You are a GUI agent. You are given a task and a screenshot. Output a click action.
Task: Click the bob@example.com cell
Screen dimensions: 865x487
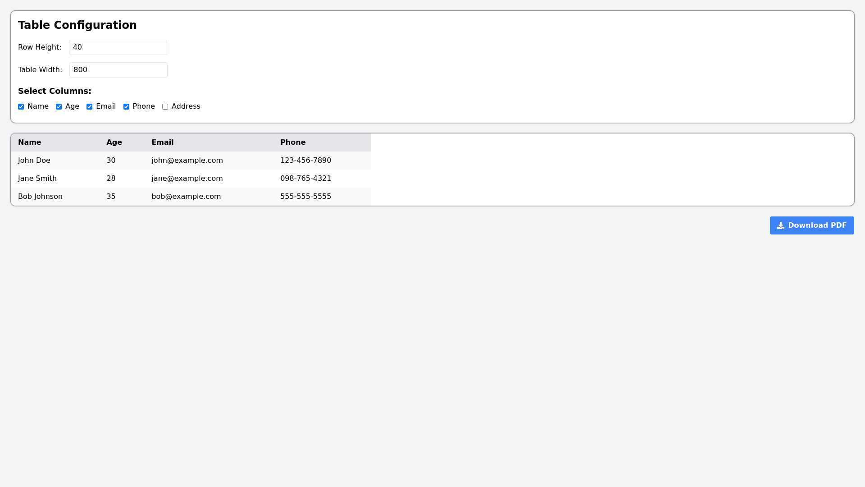coord(186,197)
